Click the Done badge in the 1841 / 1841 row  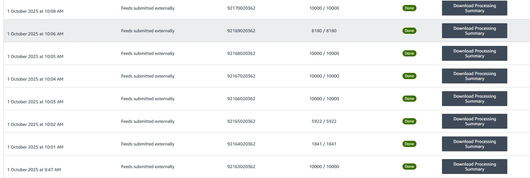pos(409,144)
